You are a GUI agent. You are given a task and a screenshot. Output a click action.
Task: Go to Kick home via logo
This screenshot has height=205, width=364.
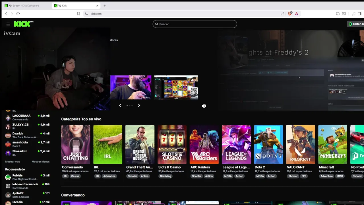pyautogui.click(x=24, y=24)
